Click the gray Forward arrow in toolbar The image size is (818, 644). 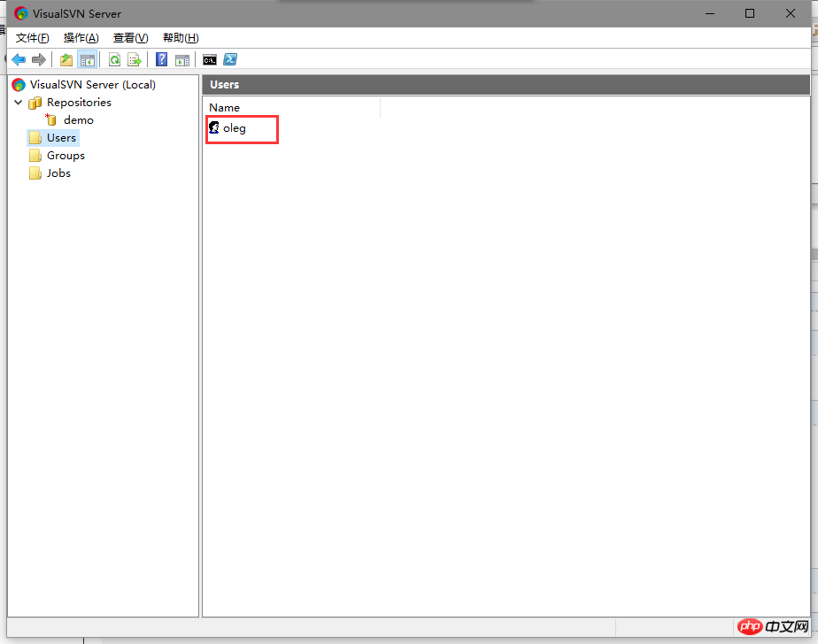tap(39, 60)
